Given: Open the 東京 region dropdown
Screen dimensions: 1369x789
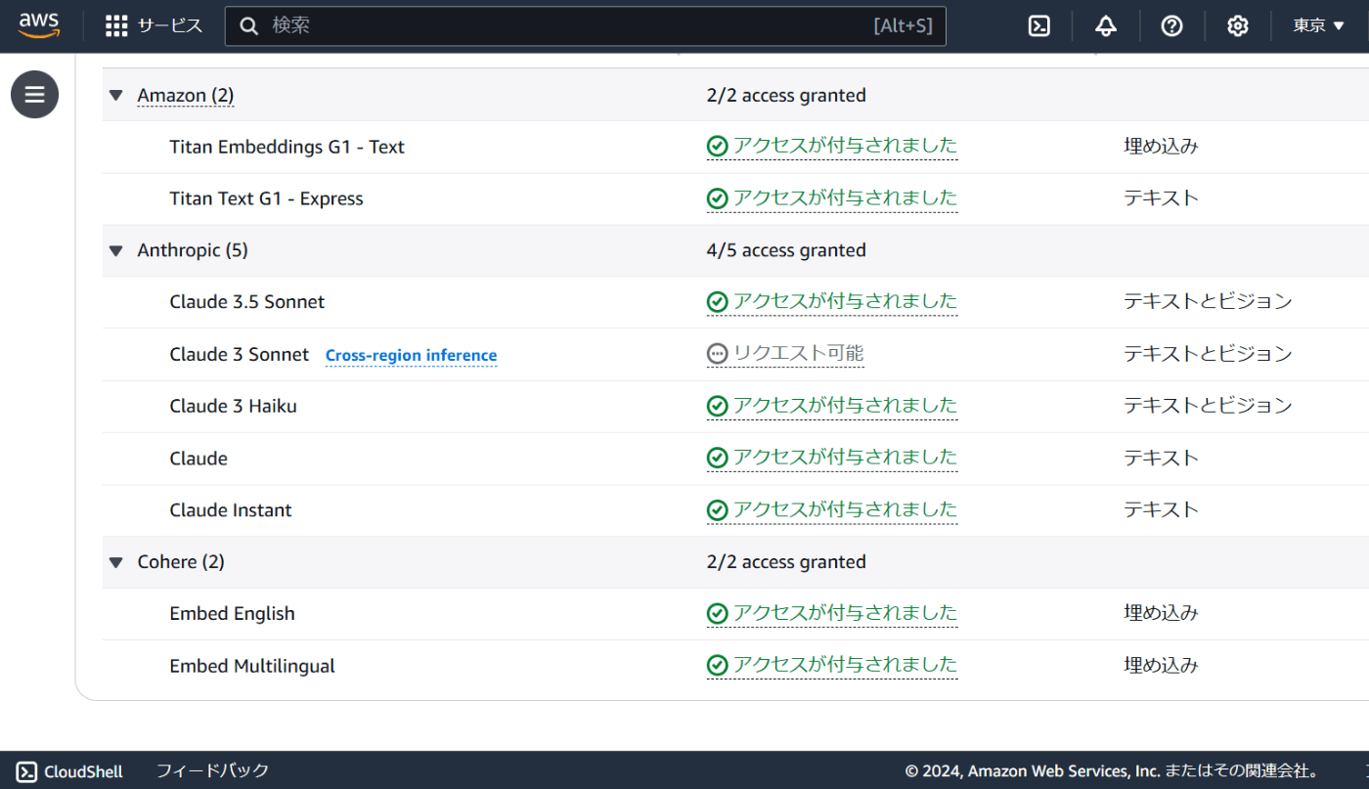Looking at the screenshot, I should [x=1319, y=26].
